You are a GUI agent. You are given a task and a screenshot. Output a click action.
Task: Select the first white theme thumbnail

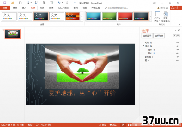point(9,16)
